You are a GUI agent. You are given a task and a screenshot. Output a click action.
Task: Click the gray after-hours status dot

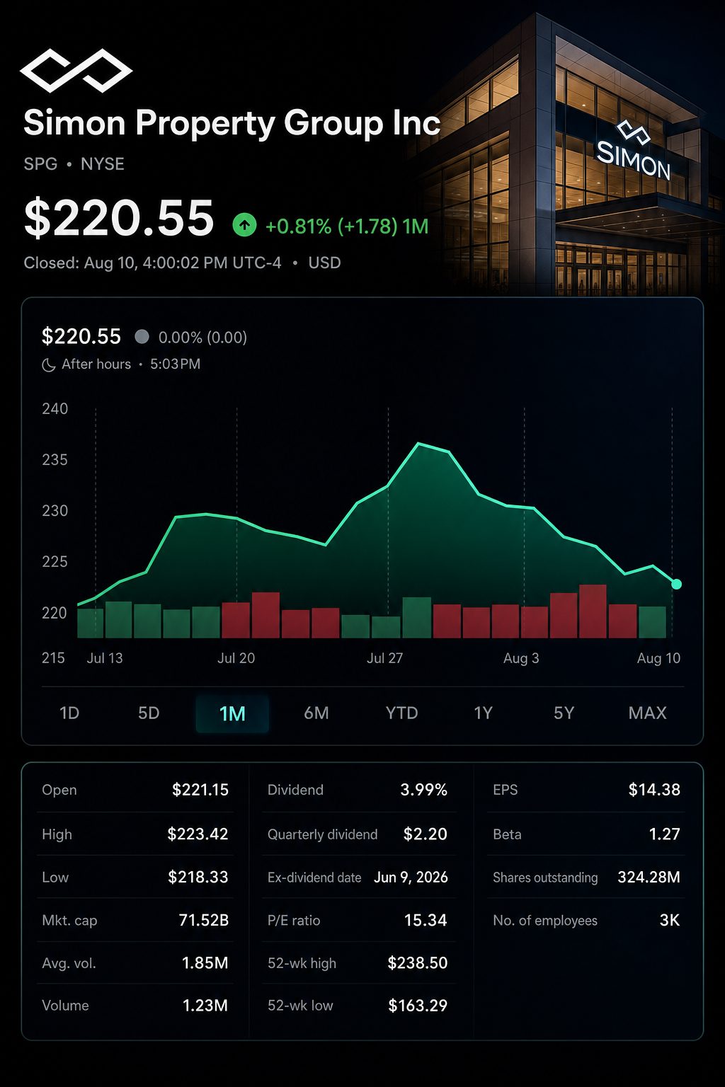pyautogui.click(x=142, y=337)
